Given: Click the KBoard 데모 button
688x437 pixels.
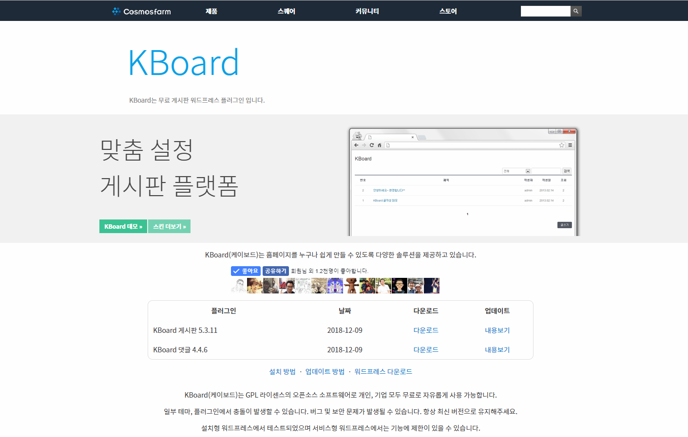Looking at the screenshot, I should click(x=123, y=226).
